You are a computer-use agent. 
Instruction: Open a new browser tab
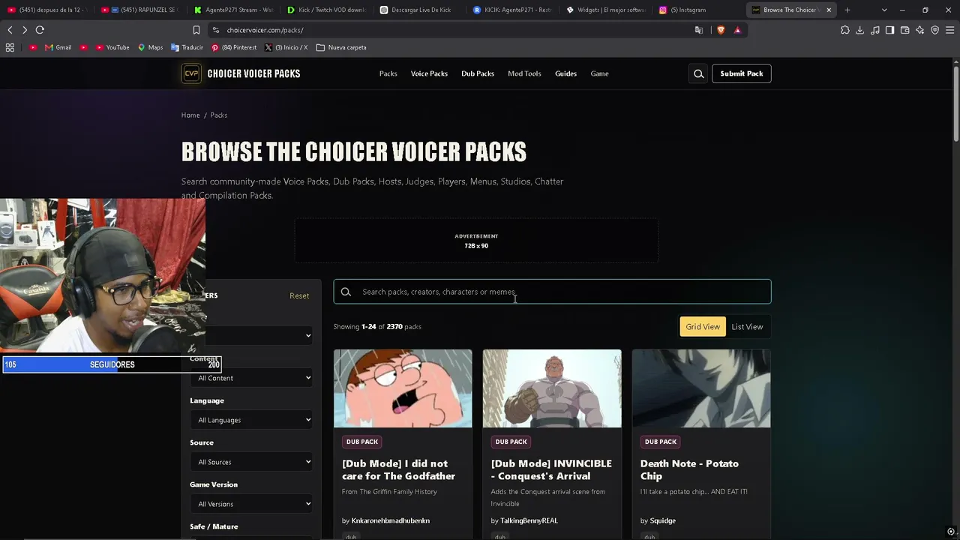click(847, 10)
